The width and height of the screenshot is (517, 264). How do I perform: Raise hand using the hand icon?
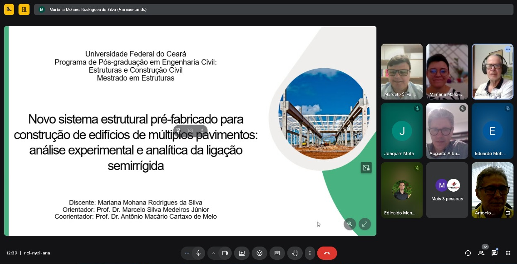[295, 253]
